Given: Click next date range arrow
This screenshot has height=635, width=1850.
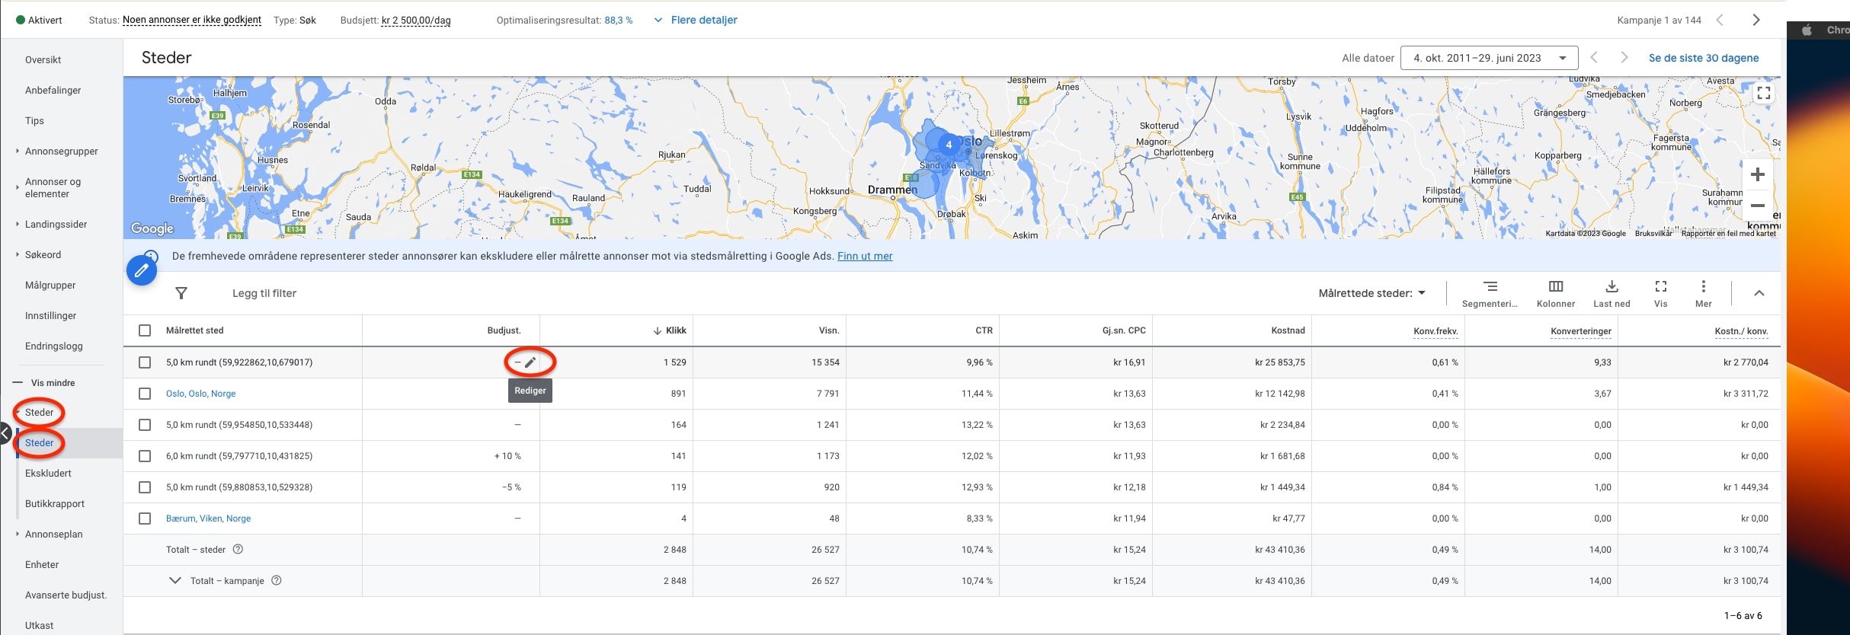Looking at the screenshot, I should pos(1624,58).
